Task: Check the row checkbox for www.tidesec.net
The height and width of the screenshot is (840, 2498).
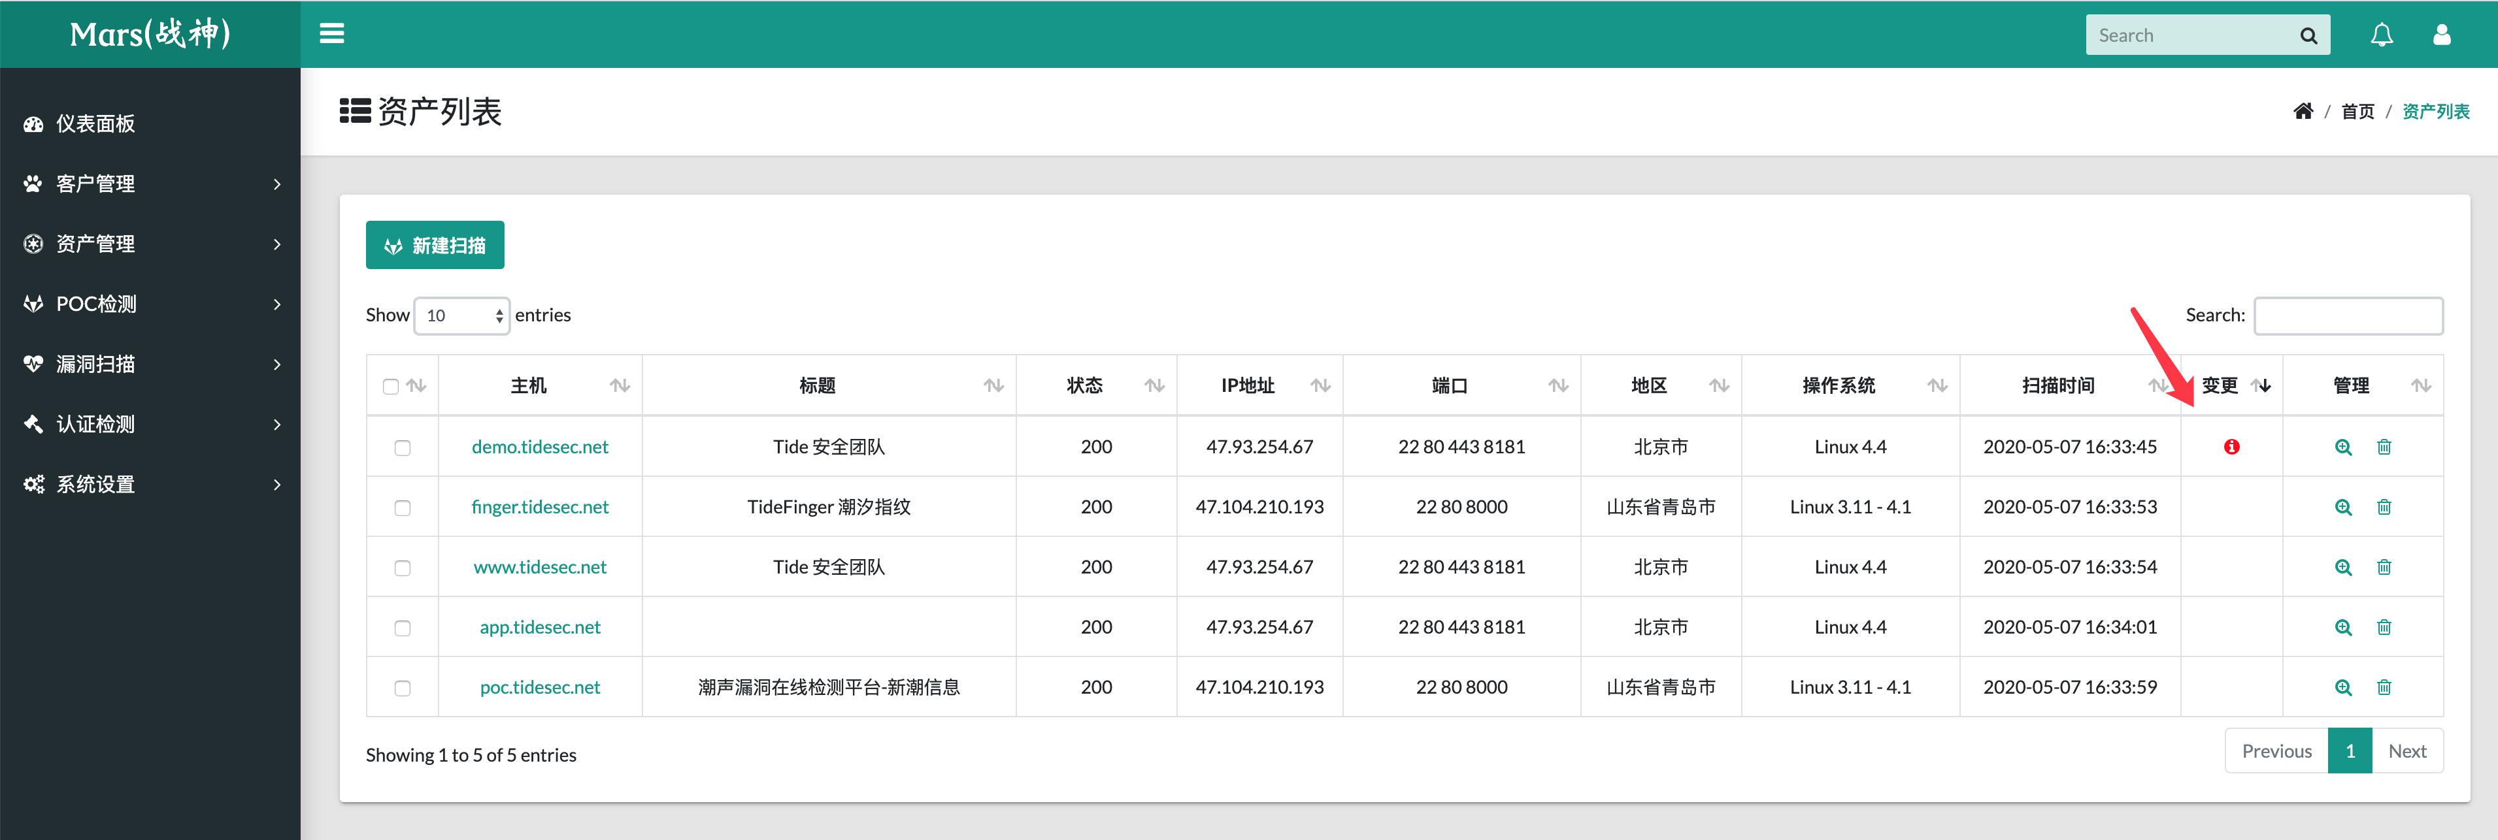Action: pos(403,568)
